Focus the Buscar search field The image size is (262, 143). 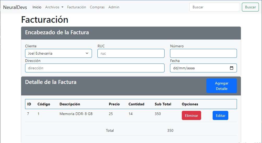point(214,7)
